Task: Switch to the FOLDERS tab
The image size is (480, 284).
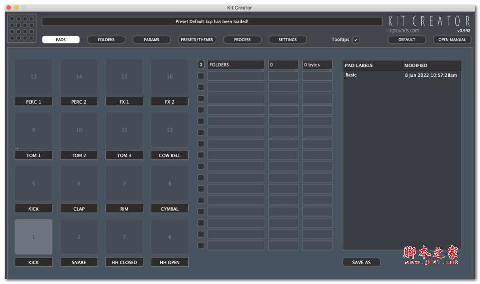Action: (106, 40)
